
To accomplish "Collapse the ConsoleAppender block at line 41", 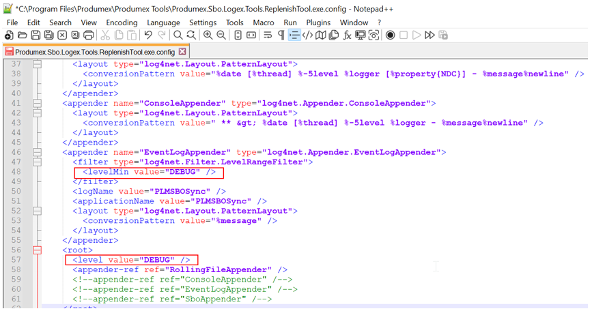I will pyautogui.click(x=37, y=103).
